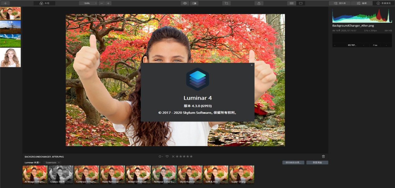
Task: Select the lone tree landscape thumbnail
Action: (11, 27)
